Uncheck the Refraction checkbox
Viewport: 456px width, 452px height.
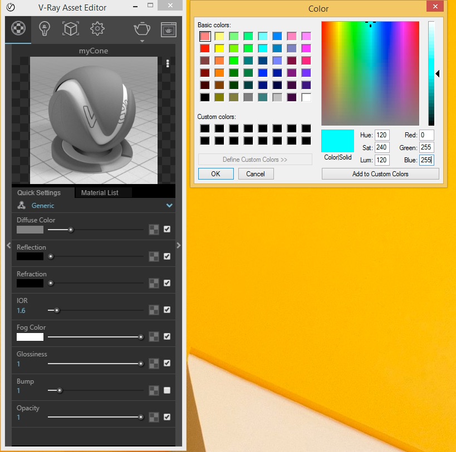(167, 283)
